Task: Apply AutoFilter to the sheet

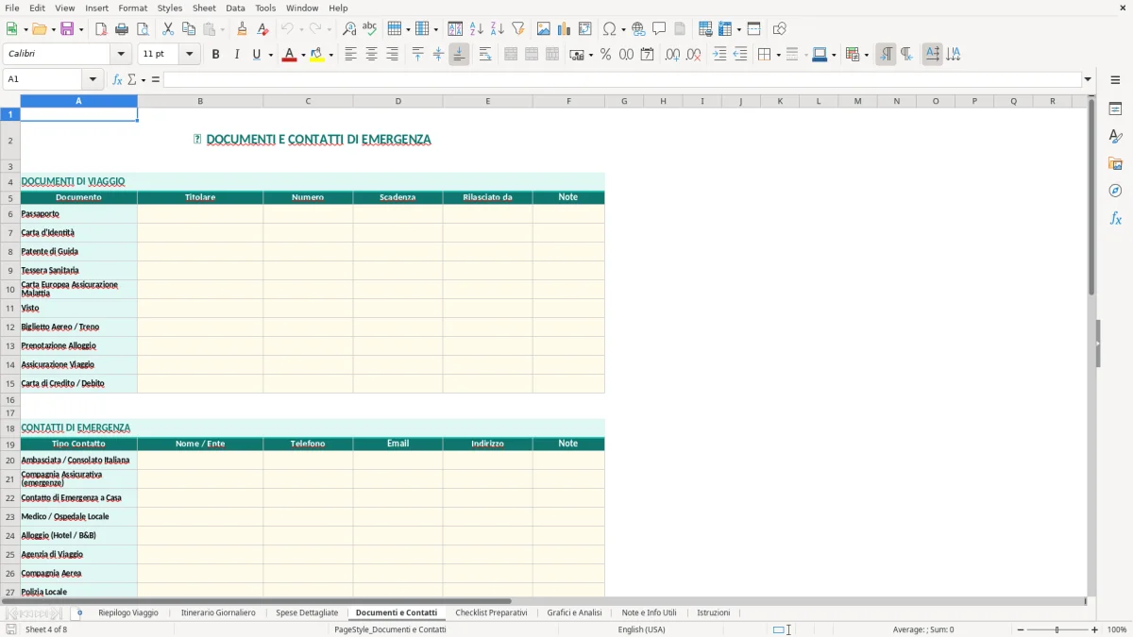Action: (x=518, y=29)
